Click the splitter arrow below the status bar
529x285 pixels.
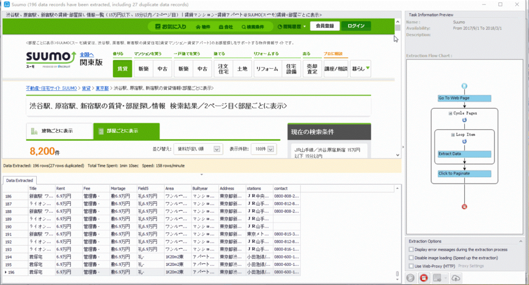[x=202, y=175]
